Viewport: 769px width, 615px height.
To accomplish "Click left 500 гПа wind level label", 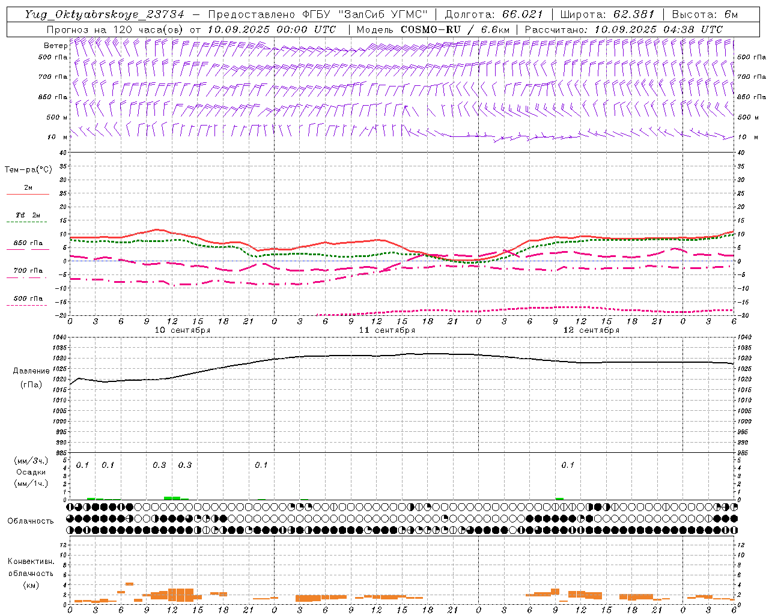I will click(x=53, y=57).
